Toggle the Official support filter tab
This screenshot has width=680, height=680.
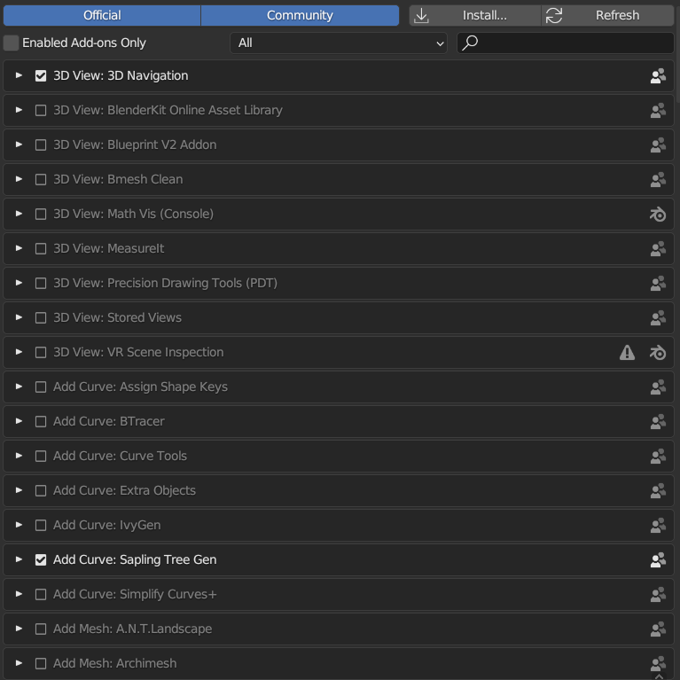tap(102, 16)
